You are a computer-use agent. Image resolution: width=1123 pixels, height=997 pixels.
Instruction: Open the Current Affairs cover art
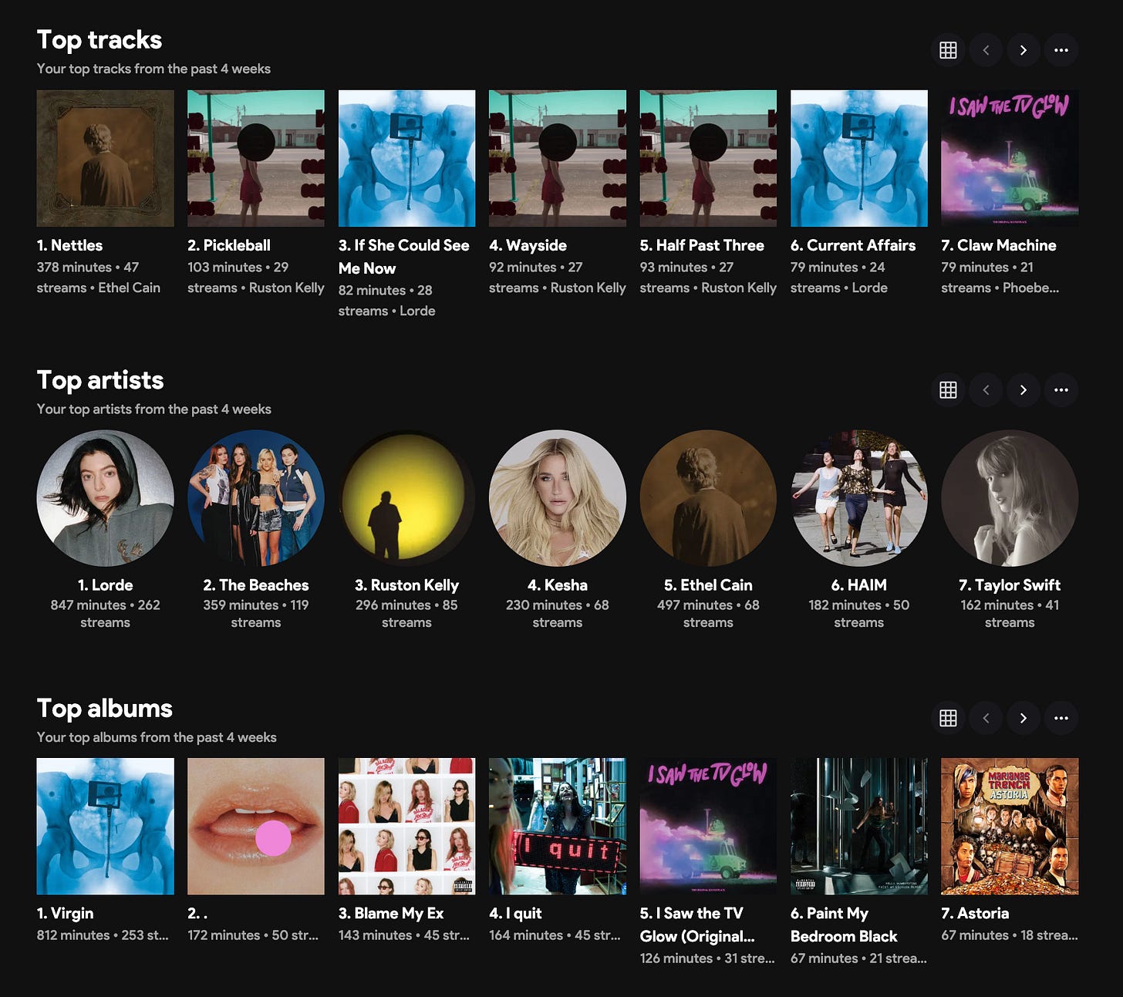click(x=859, y=158)
